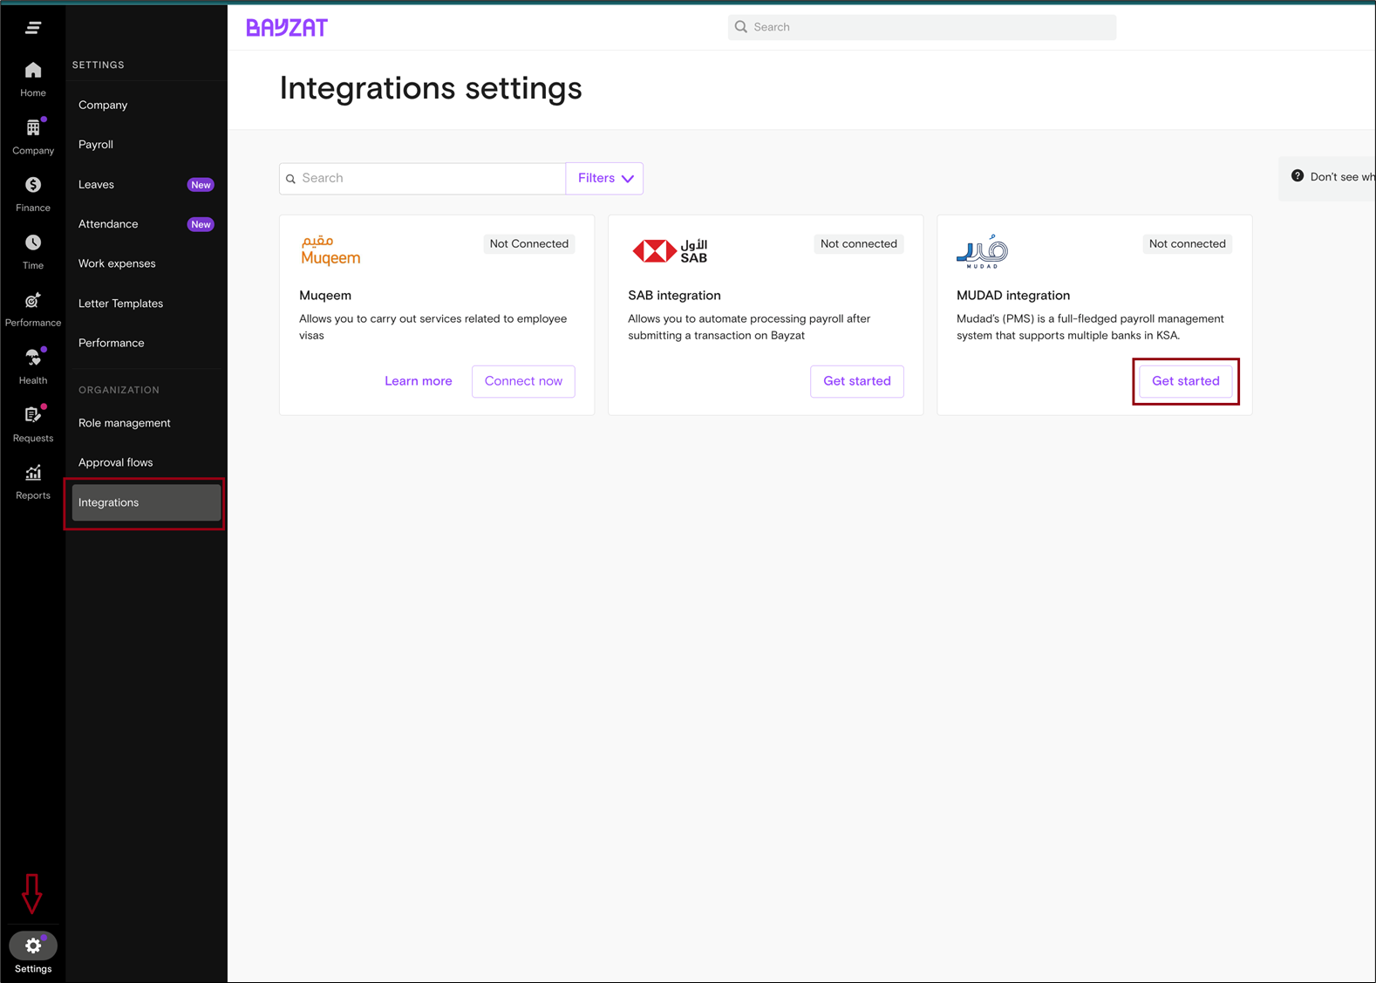
Task: Click Connect now for Muqeem
Action: pos(523,381)
